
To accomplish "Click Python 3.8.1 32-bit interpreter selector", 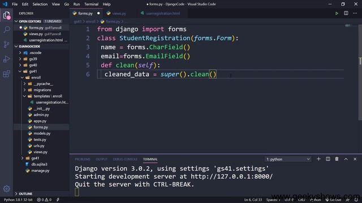I will pyautogui.click(x=18, y=200).
